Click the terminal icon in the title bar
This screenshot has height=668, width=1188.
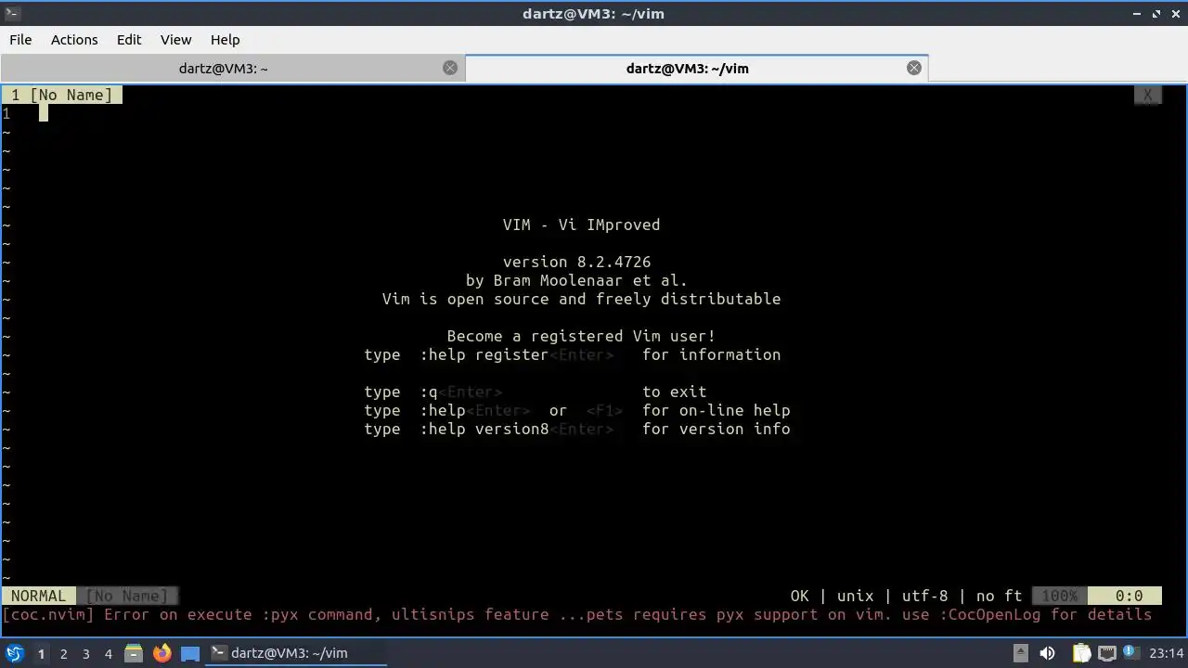pyautogui.click(x=13, y=13)
